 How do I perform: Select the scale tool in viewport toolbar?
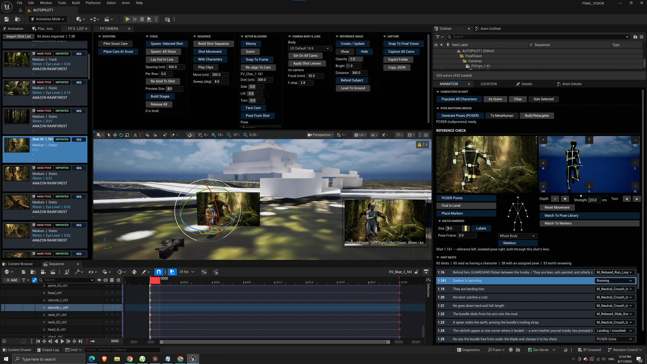(127, 135)
